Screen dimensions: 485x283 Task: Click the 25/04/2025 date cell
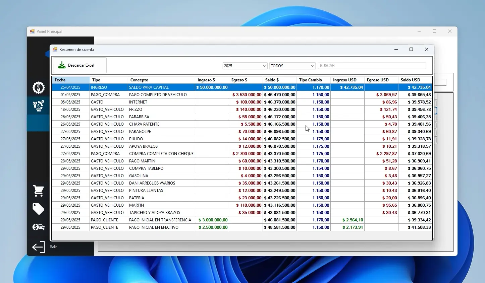point(71,87)
